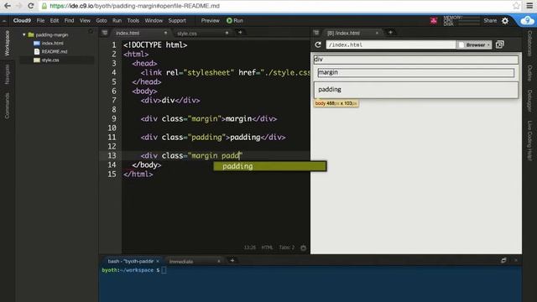Click the green Run button
Viewport: 537px width, 302px height.
pyautogui.click(x=235, y=20)
